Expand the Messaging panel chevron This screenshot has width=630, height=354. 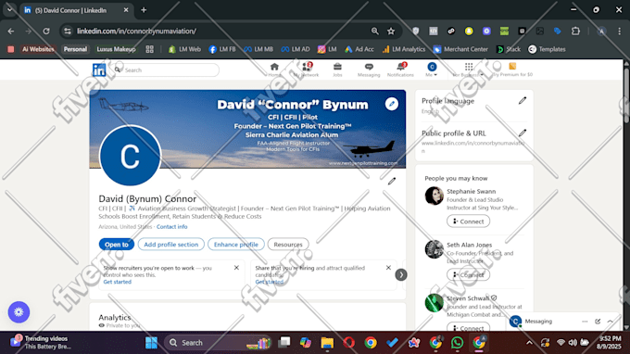(x=610, y=322)
